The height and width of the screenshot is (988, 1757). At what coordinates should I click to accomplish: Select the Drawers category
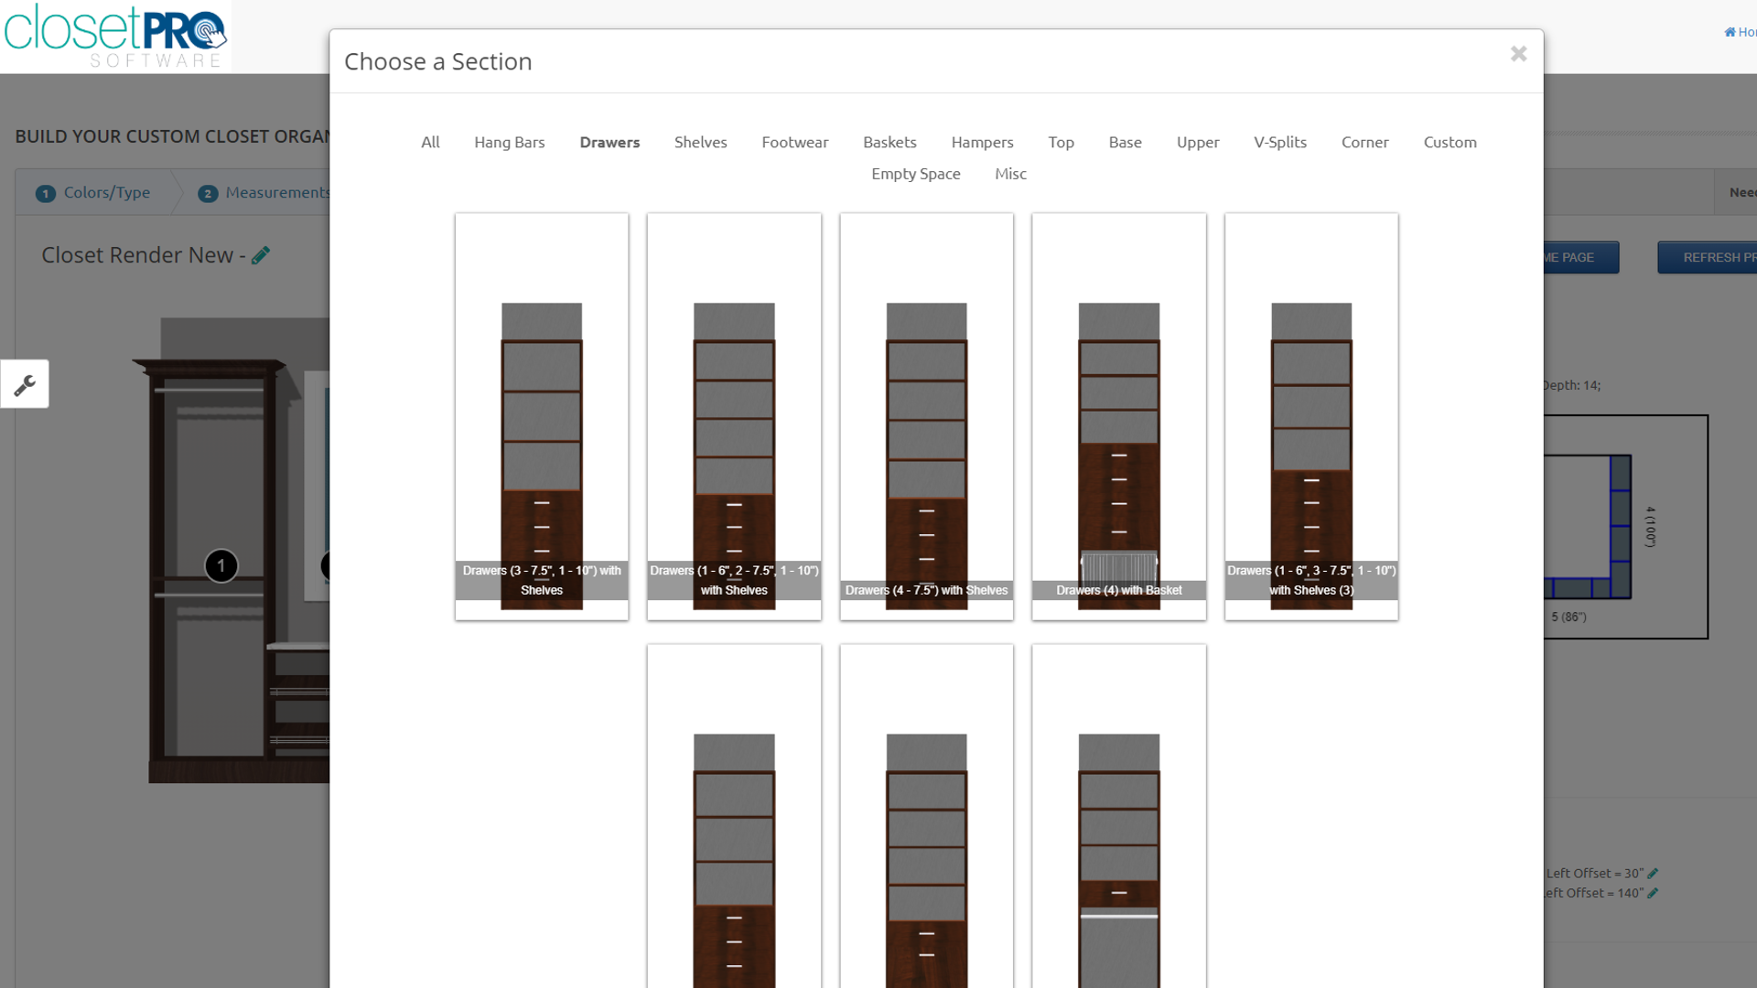click(x=609, y=142)
